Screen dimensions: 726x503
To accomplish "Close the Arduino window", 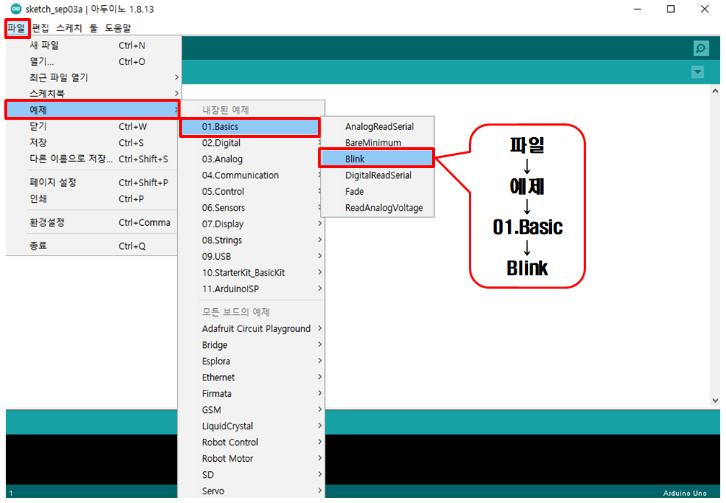I will coord(704,9).
